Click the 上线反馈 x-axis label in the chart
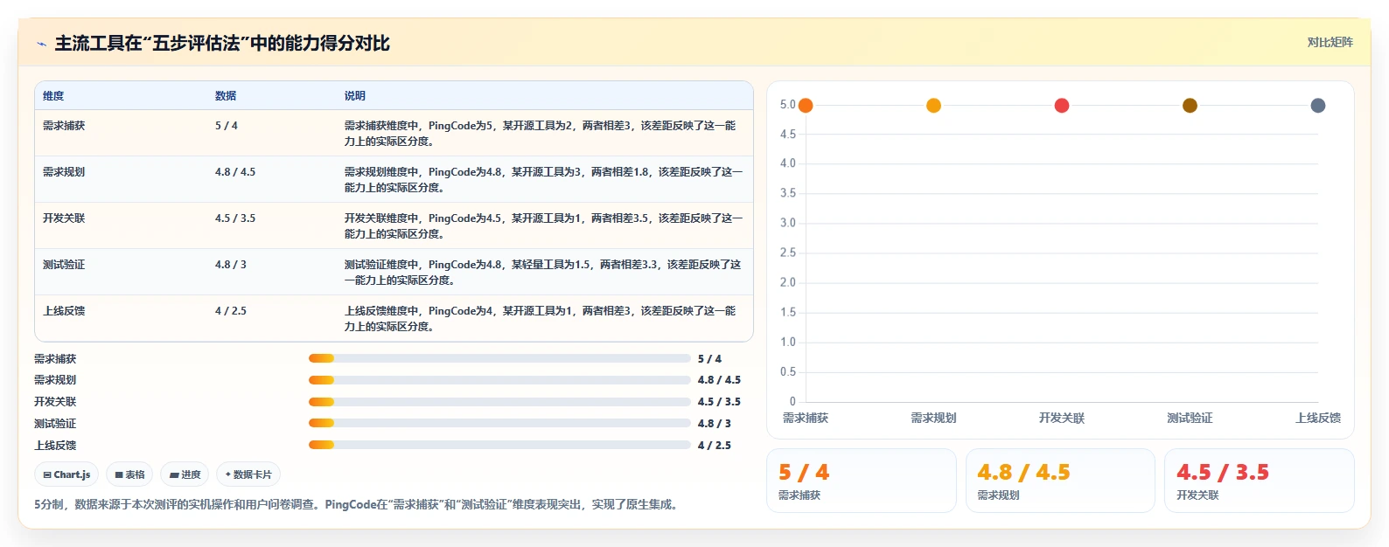 point(1318,419)
